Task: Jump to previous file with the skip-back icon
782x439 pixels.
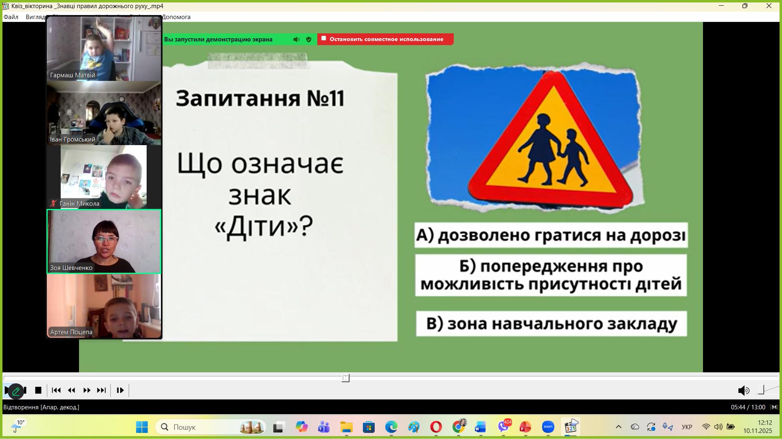Action: pos(56,390)
